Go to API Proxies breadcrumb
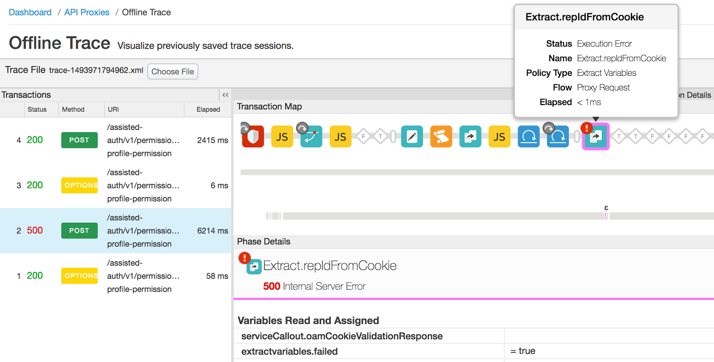This screenshot has height=362, width=714. point(87,12)
